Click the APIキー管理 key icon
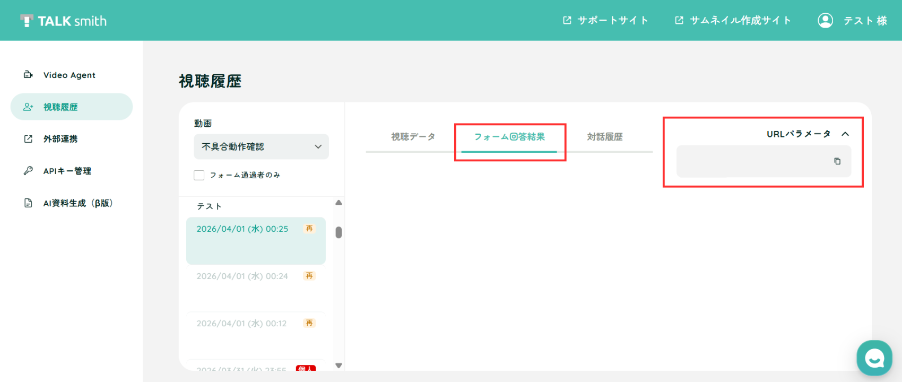Viewport: 902px width, 382px height. (28, 171)
